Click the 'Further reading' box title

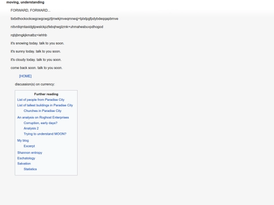pyautogui.click(x=46, y=94)
